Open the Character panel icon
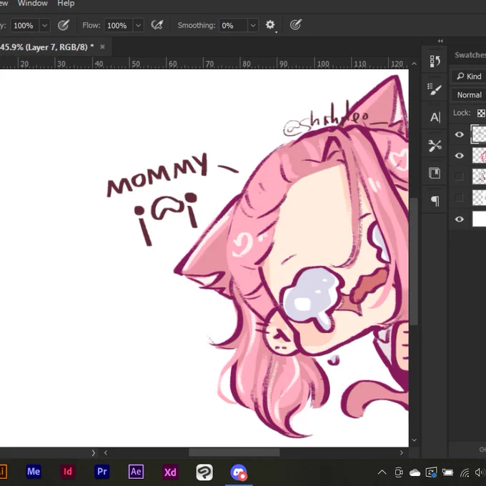The width and height of the screenshot is (486, 486). click(435, 117)
